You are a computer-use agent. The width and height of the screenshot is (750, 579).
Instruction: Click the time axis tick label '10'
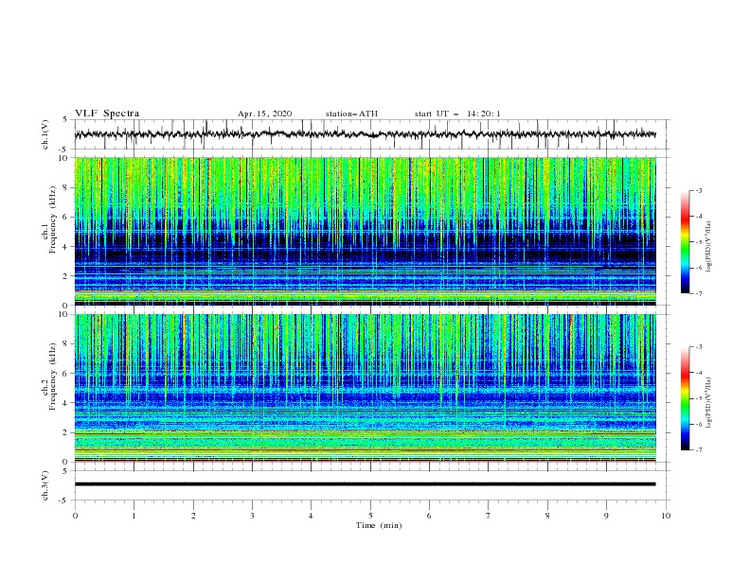[666, 516]
